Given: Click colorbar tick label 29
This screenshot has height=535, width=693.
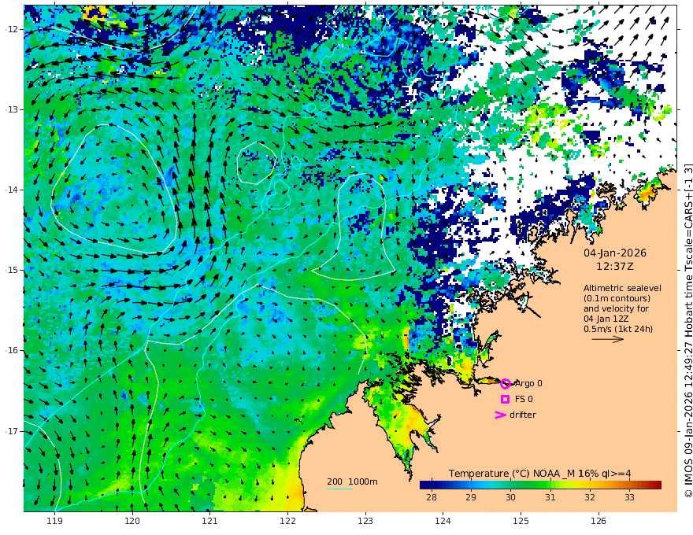Looking at the screenshot, I should click(471, 497).
